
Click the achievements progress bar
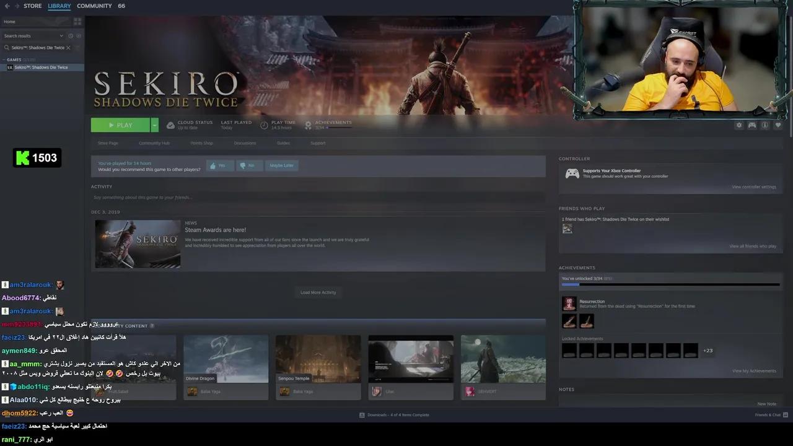(670, 285)
